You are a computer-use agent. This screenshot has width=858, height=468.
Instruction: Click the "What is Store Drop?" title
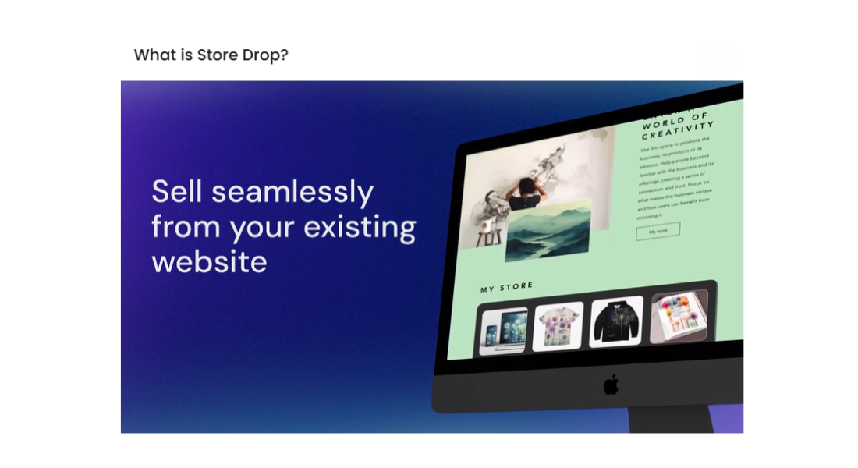pos(211,55)
